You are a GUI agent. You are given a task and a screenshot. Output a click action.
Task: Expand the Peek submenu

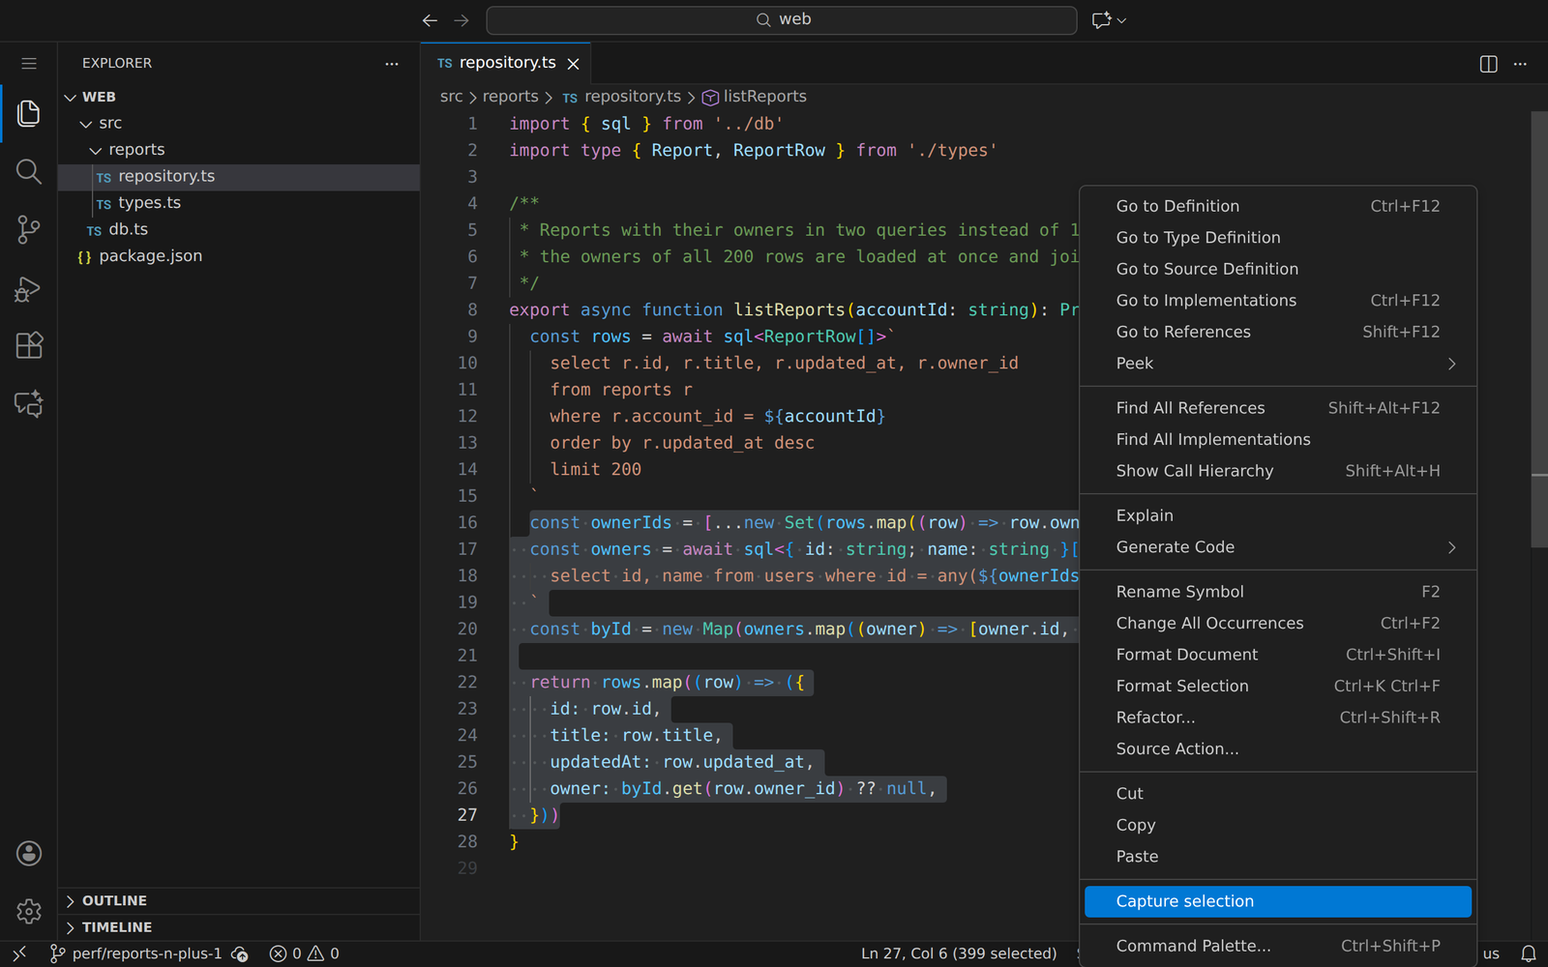pos(1278,364)
